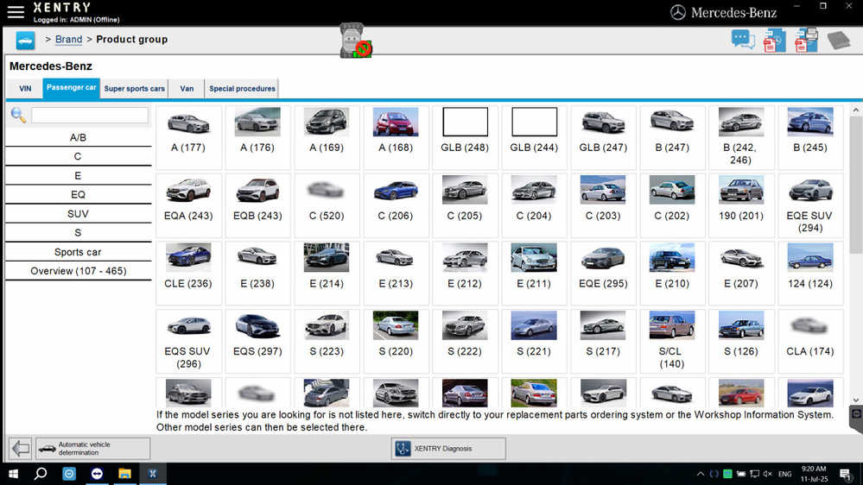Click the diagnostic multiplexer status icon

[355, 41]
